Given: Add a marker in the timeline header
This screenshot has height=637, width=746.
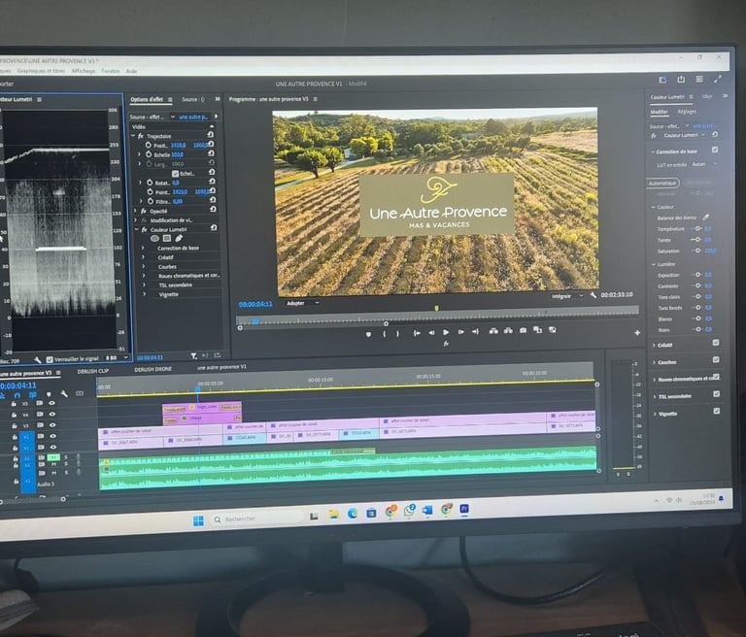Looking at the screenshot, I should (49, 394).
